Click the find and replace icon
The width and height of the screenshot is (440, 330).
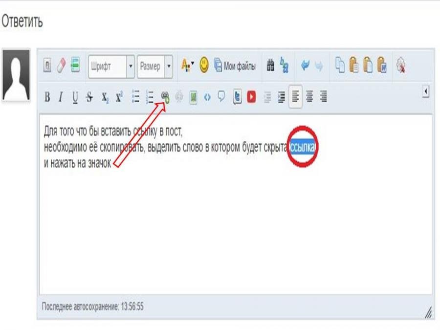coord(284,65)
